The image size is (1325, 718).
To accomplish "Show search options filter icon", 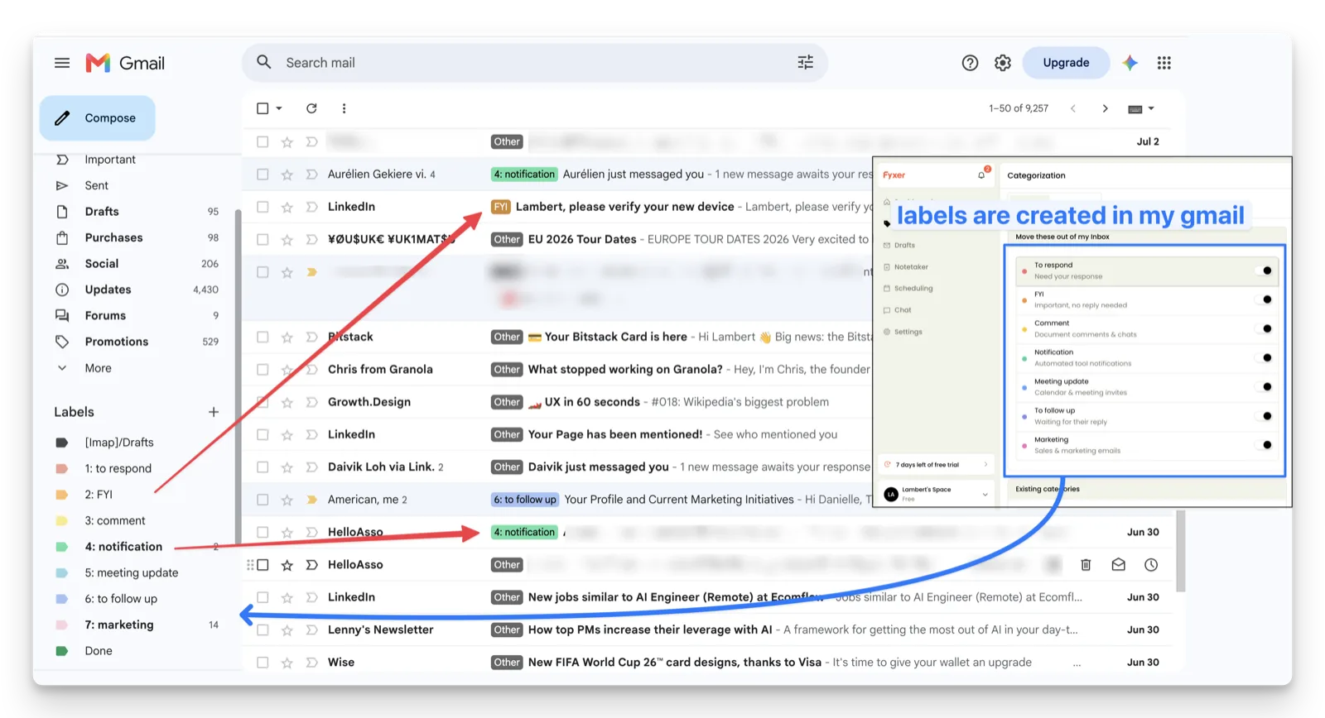I will 805,62.
